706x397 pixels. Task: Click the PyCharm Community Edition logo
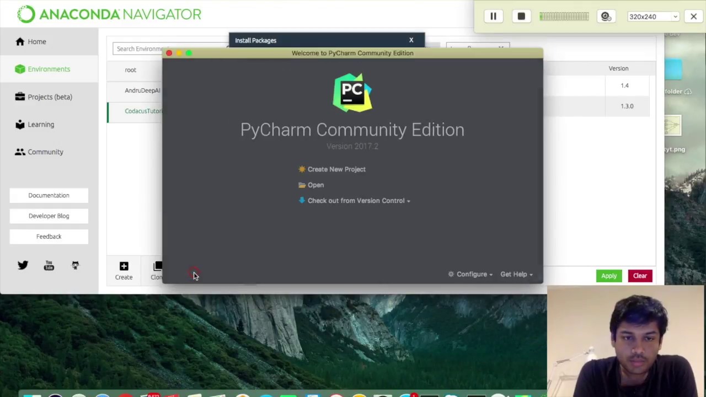tap(352, 93)
